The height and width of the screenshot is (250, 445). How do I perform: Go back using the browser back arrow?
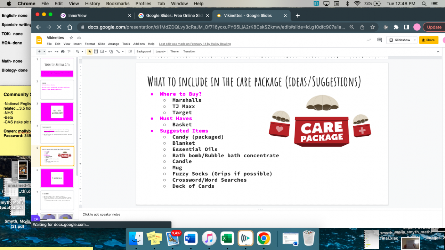[39, 27]
